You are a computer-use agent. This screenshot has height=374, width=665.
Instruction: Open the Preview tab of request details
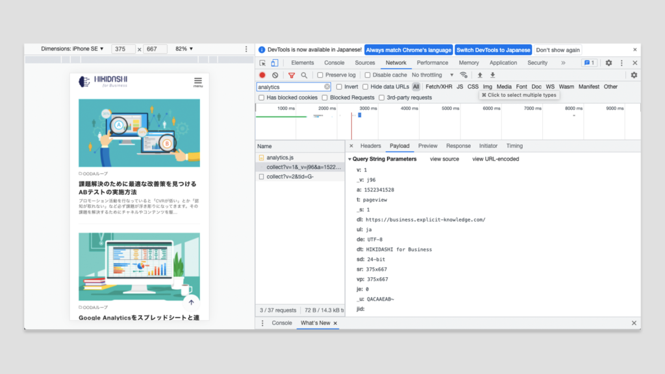click(x=427, y=146)
